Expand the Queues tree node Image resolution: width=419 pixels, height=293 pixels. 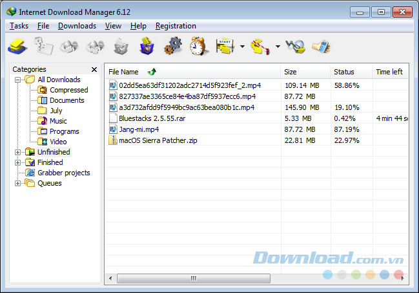[x=17, y=184]
